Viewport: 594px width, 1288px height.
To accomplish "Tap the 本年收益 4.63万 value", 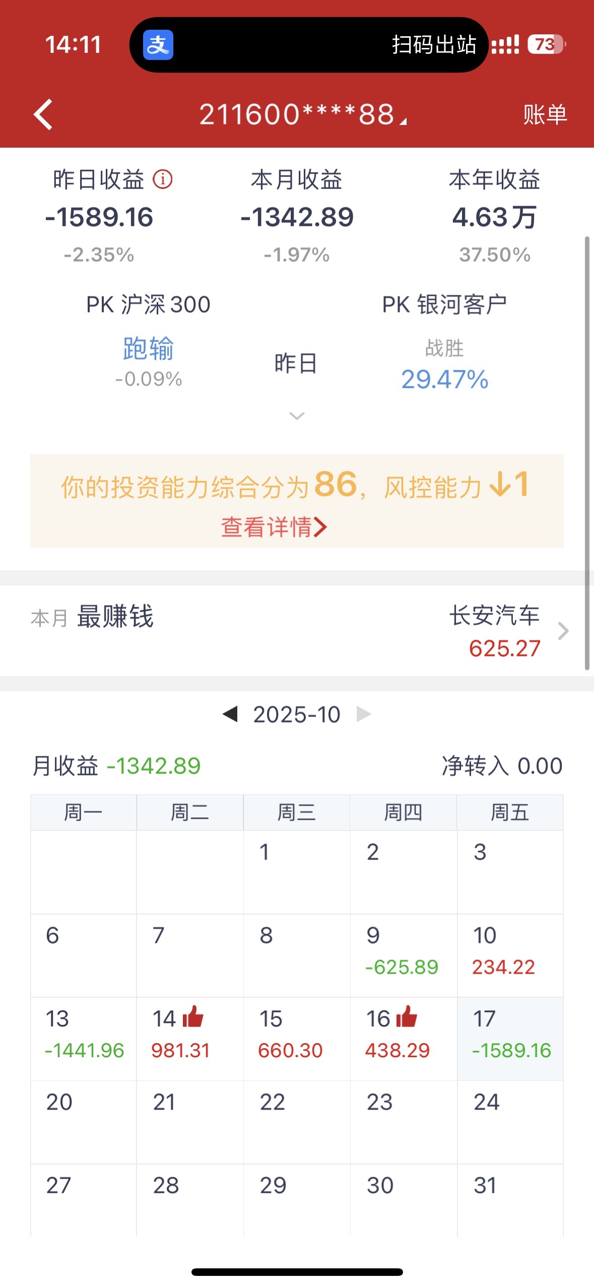I will click(x=494, y=217).
